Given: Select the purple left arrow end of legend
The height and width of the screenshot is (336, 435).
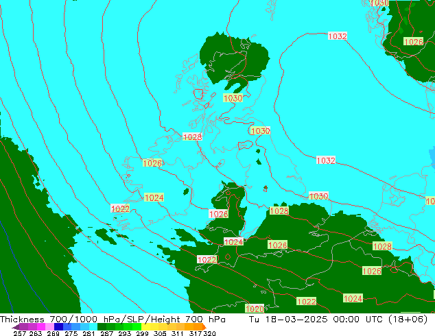Looking at the screenshot, I should coord(16,327).
